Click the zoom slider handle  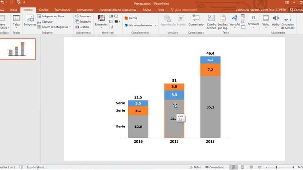point(276,167)
